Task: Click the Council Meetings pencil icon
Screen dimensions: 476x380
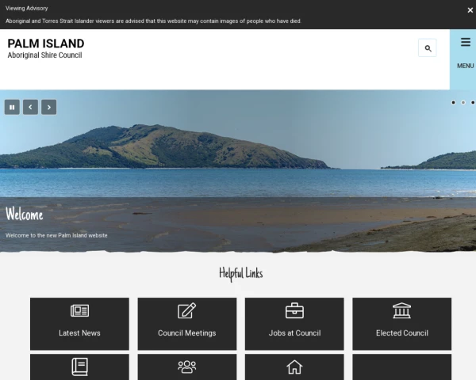Action: click(x=186, y=311)
